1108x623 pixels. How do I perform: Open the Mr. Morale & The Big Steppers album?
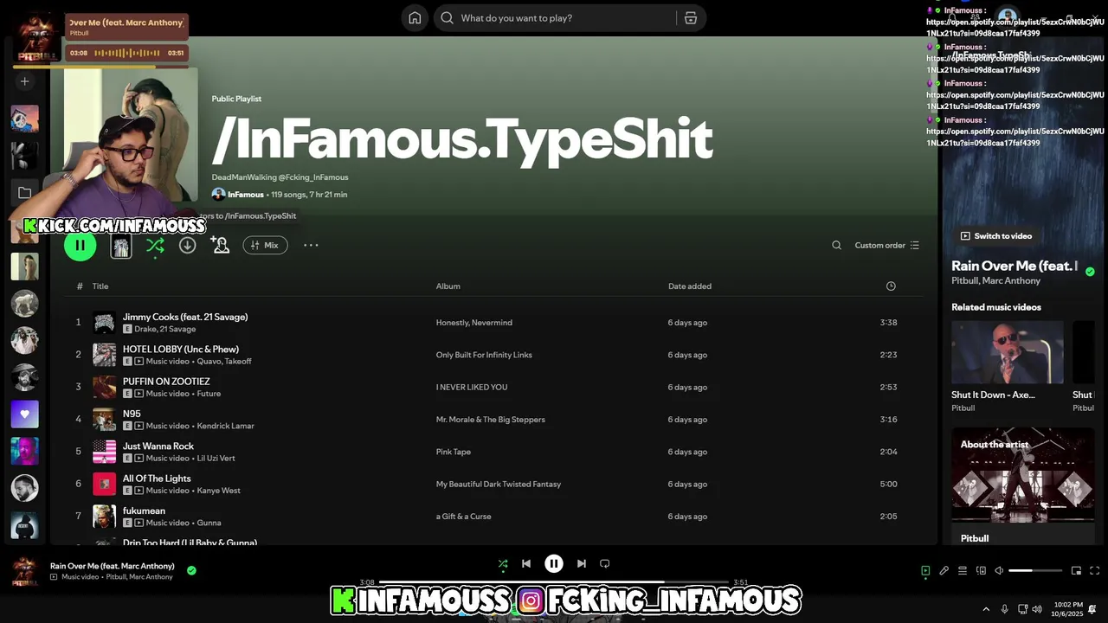(490, 420)
